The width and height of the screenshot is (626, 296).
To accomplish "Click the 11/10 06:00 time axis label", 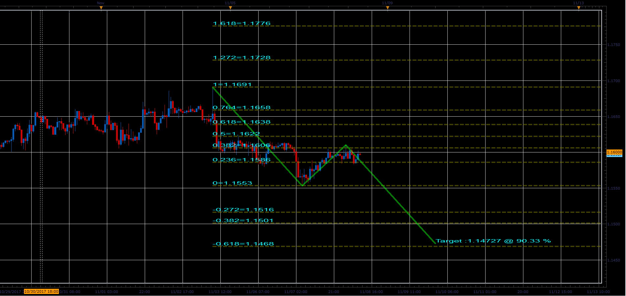I will point(447,292).
